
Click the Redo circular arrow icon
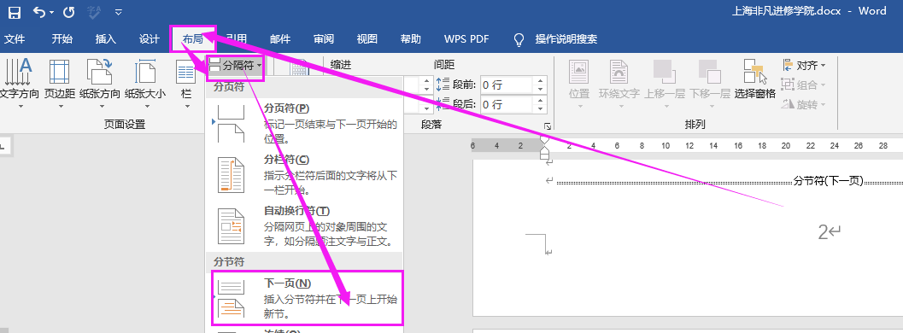point(68,11)
